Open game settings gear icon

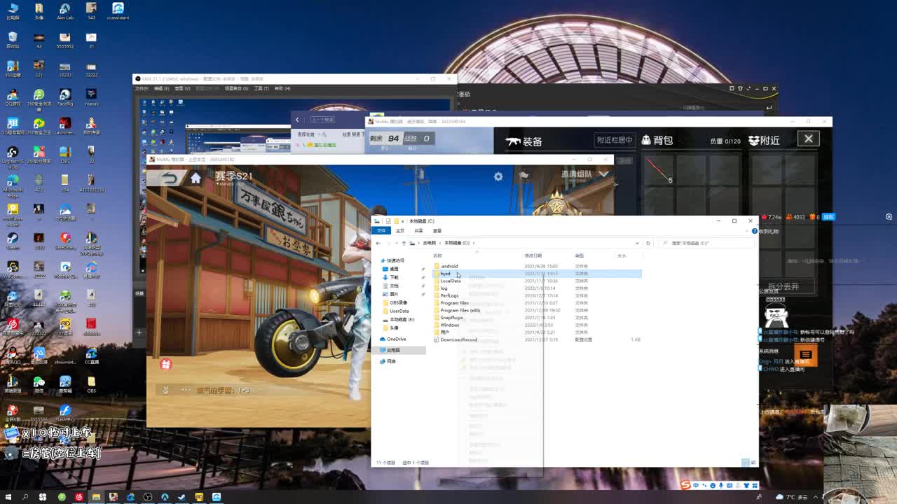498,177
